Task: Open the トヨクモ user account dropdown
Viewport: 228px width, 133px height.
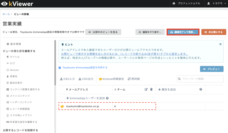Action: click(x=217, y=3)
